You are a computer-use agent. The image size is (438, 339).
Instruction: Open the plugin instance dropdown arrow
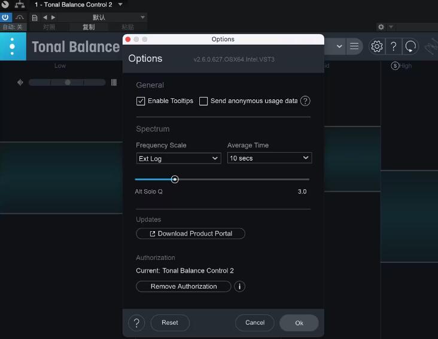[120, 4]
